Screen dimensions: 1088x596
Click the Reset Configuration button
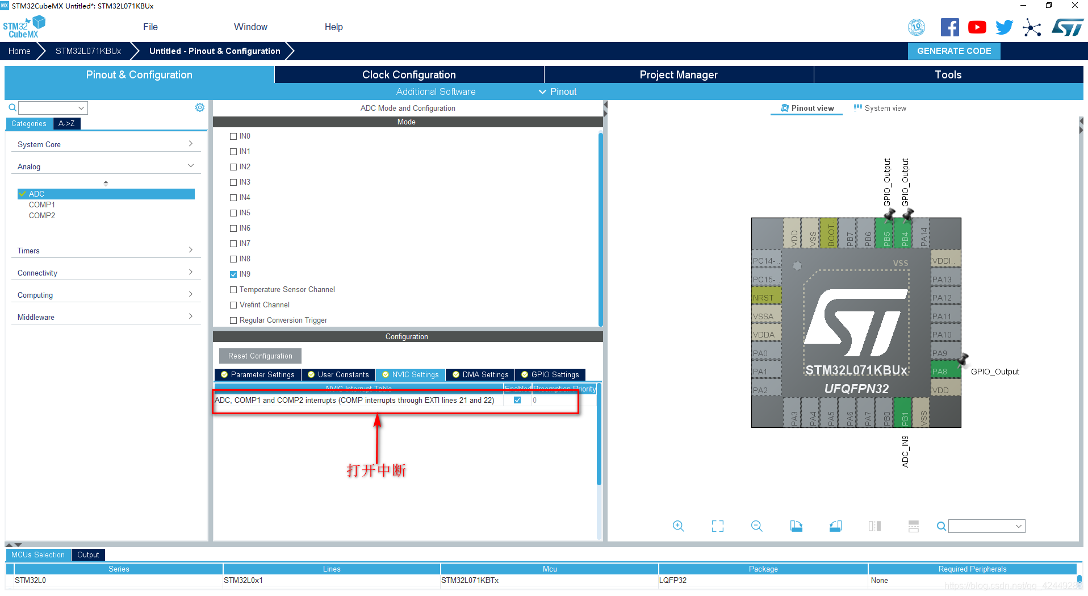coord(260,356)
